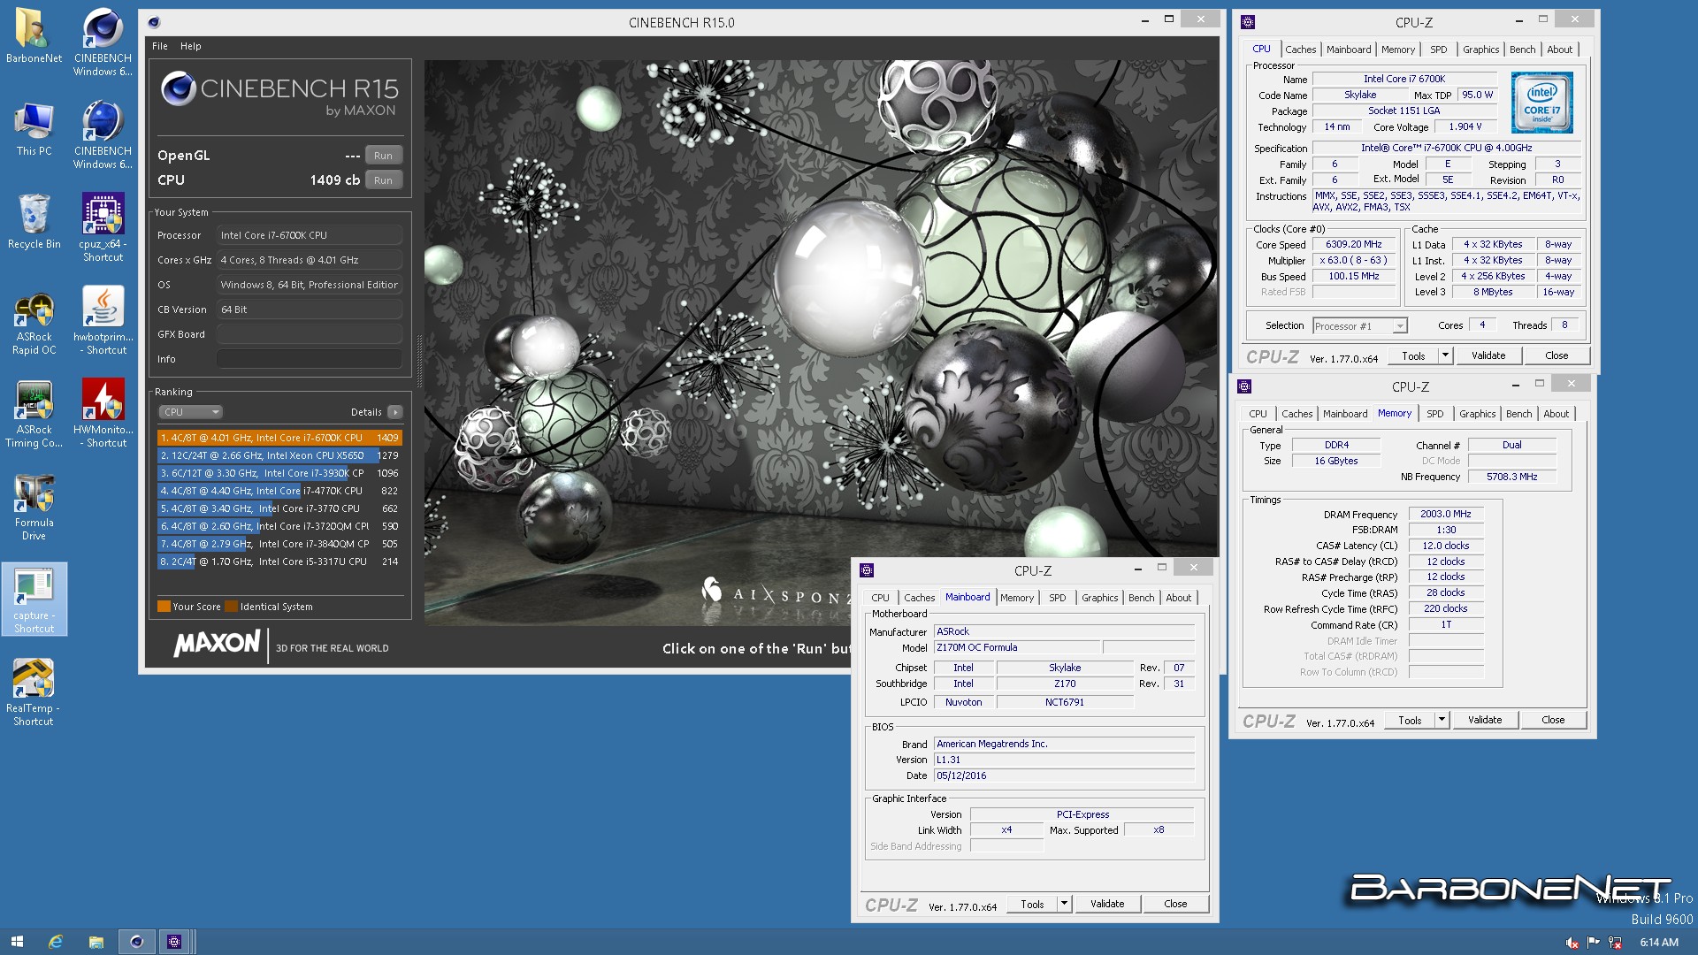Expand Tools dropdown arrow in top CPU-Z window
1698x955 pixels.
pos(1445,355)
